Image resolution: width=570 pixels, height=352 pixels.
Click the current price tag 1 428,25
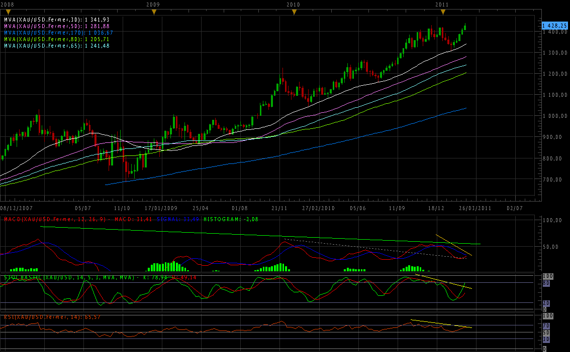(554, 26)
